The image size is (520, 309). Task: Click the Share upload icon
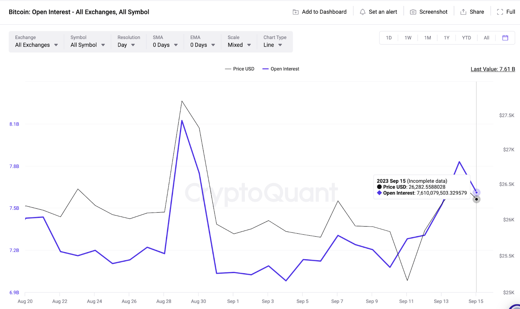click(463, 12)
